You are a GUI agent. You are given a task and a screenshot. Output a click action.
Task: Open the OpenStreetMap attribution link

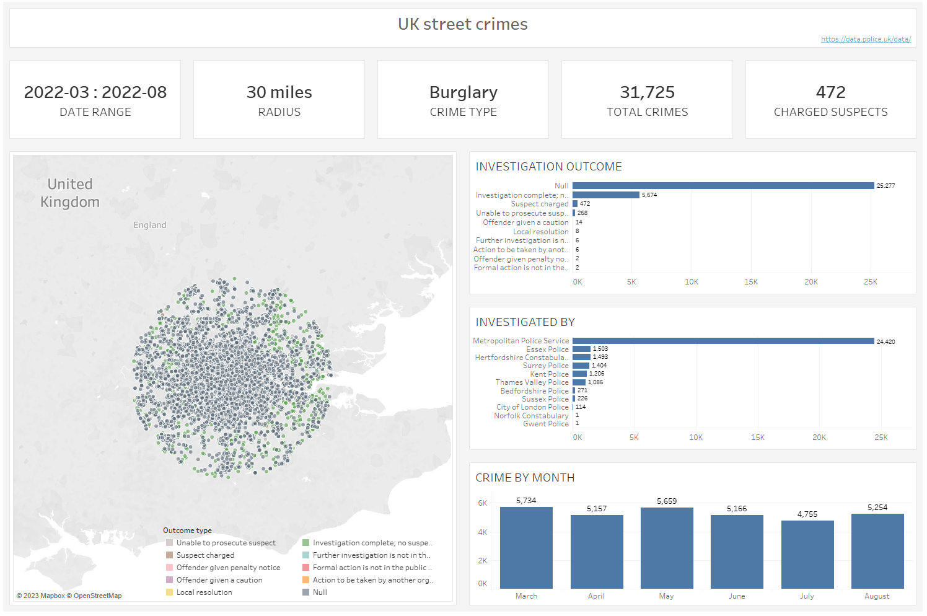point(97,596)
